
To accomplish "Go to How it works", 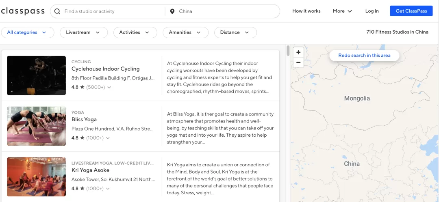I will [306, 11].
